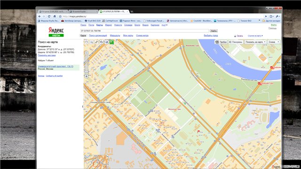
Task: Collapse the left search panel arrow
Action: tap(83, 107)
